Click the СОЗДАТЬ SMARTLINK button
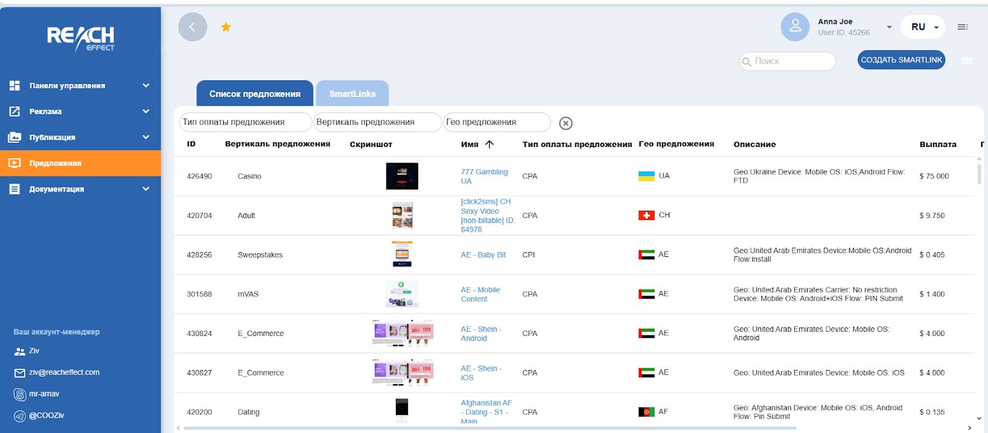 click(x=901, y=60)
